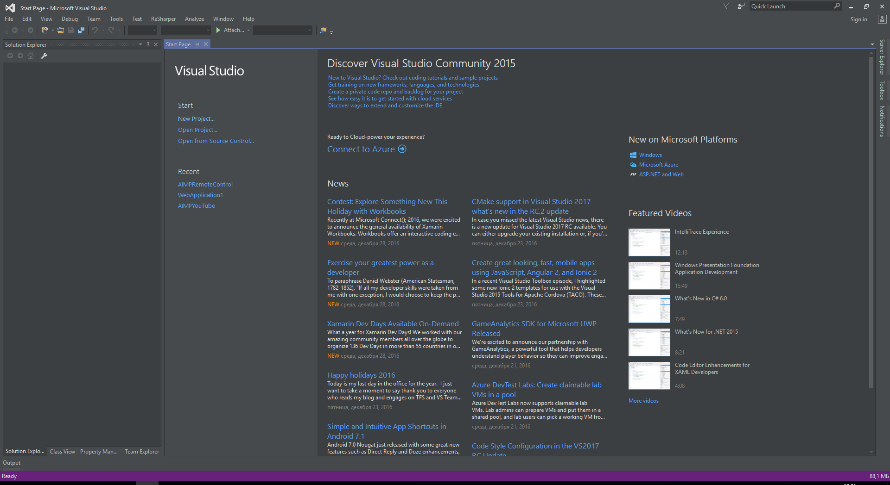Open the Analyze menu
Viewport: 890px width, 485px height.
click(x=194, y=19)
